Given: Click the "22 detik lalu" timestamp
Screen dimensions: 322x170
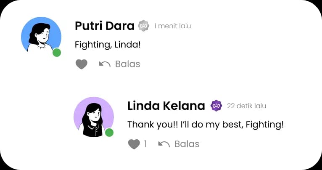Looking at the screenshot, I should pyautogui.click(x=246, y=106).
